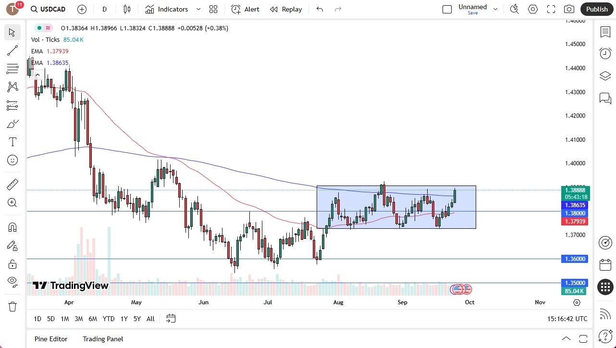Open the Trading Panel tab

pos(103,339)
